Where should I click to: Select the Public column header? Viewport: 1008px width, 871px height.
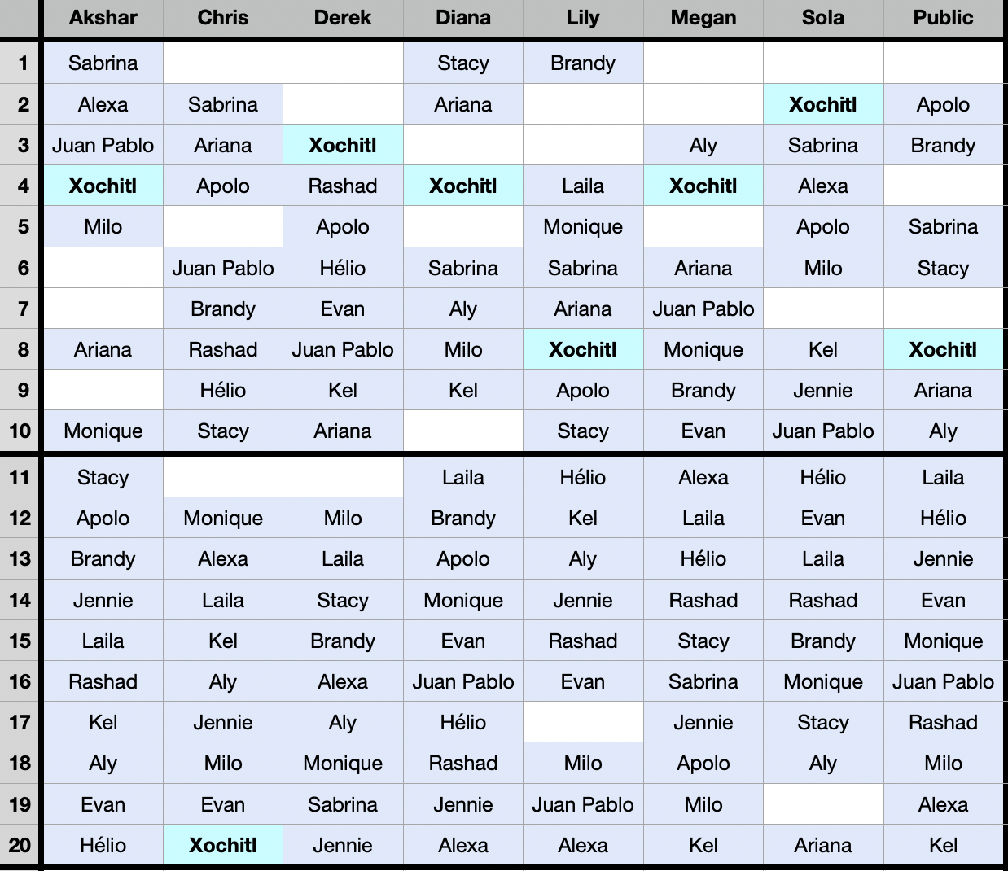tap(943, 18)
